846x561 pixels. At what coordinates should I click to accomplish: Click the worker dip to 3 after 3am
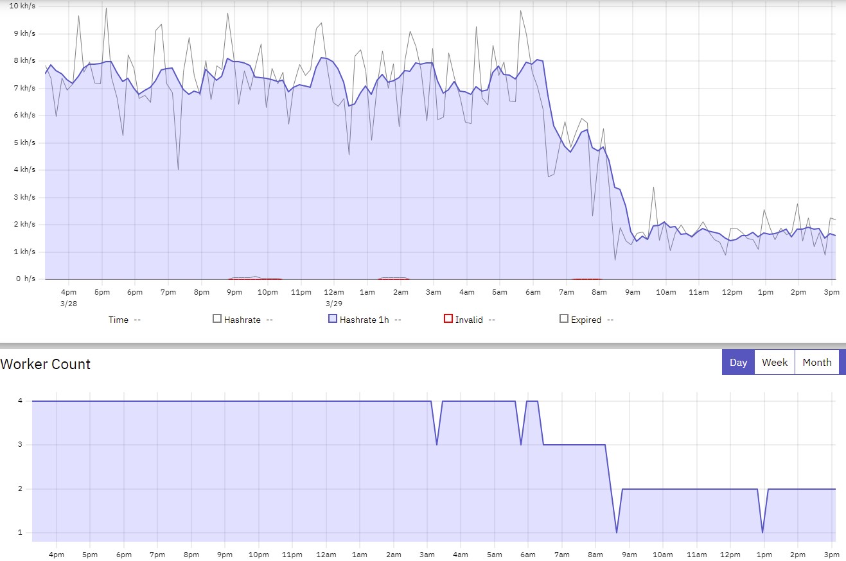pyautogui.click(x=437, y=444)
